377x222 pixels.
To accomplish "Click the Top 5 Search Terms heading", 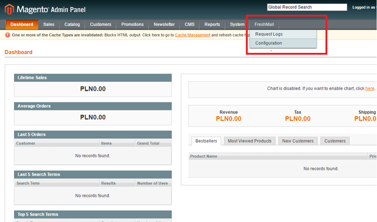I will [x=93, y=214].
